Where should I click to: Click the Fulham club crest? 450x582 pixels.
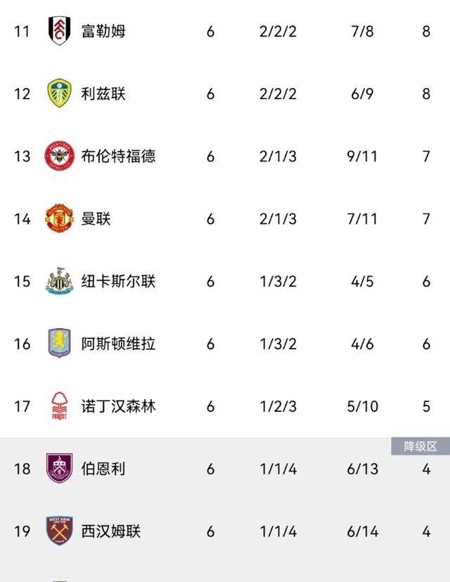(59, 31)
